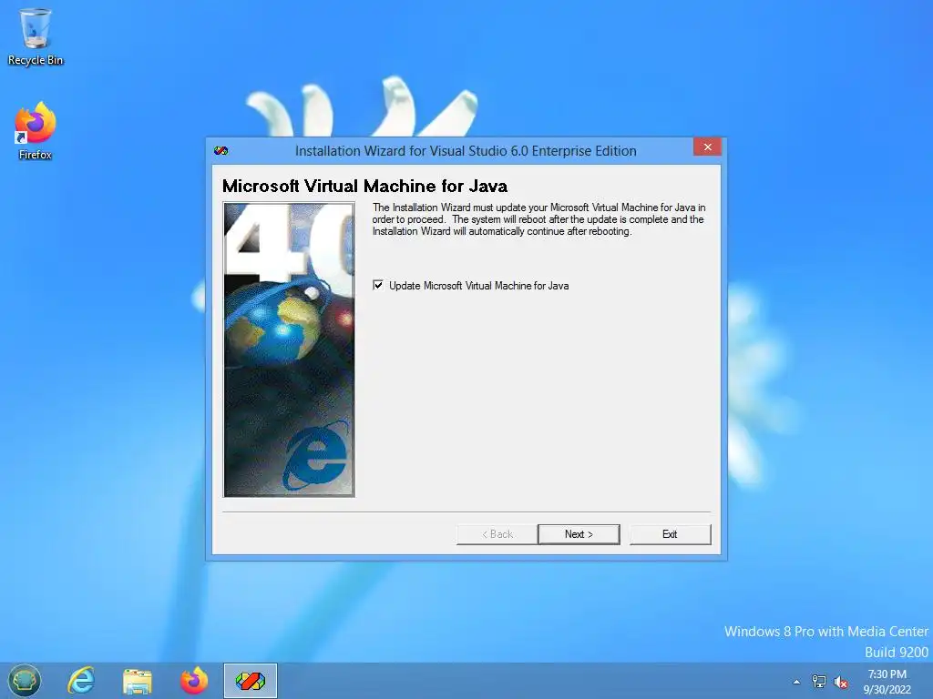Launch Firefox from the taskbar

tap(194, 681)
